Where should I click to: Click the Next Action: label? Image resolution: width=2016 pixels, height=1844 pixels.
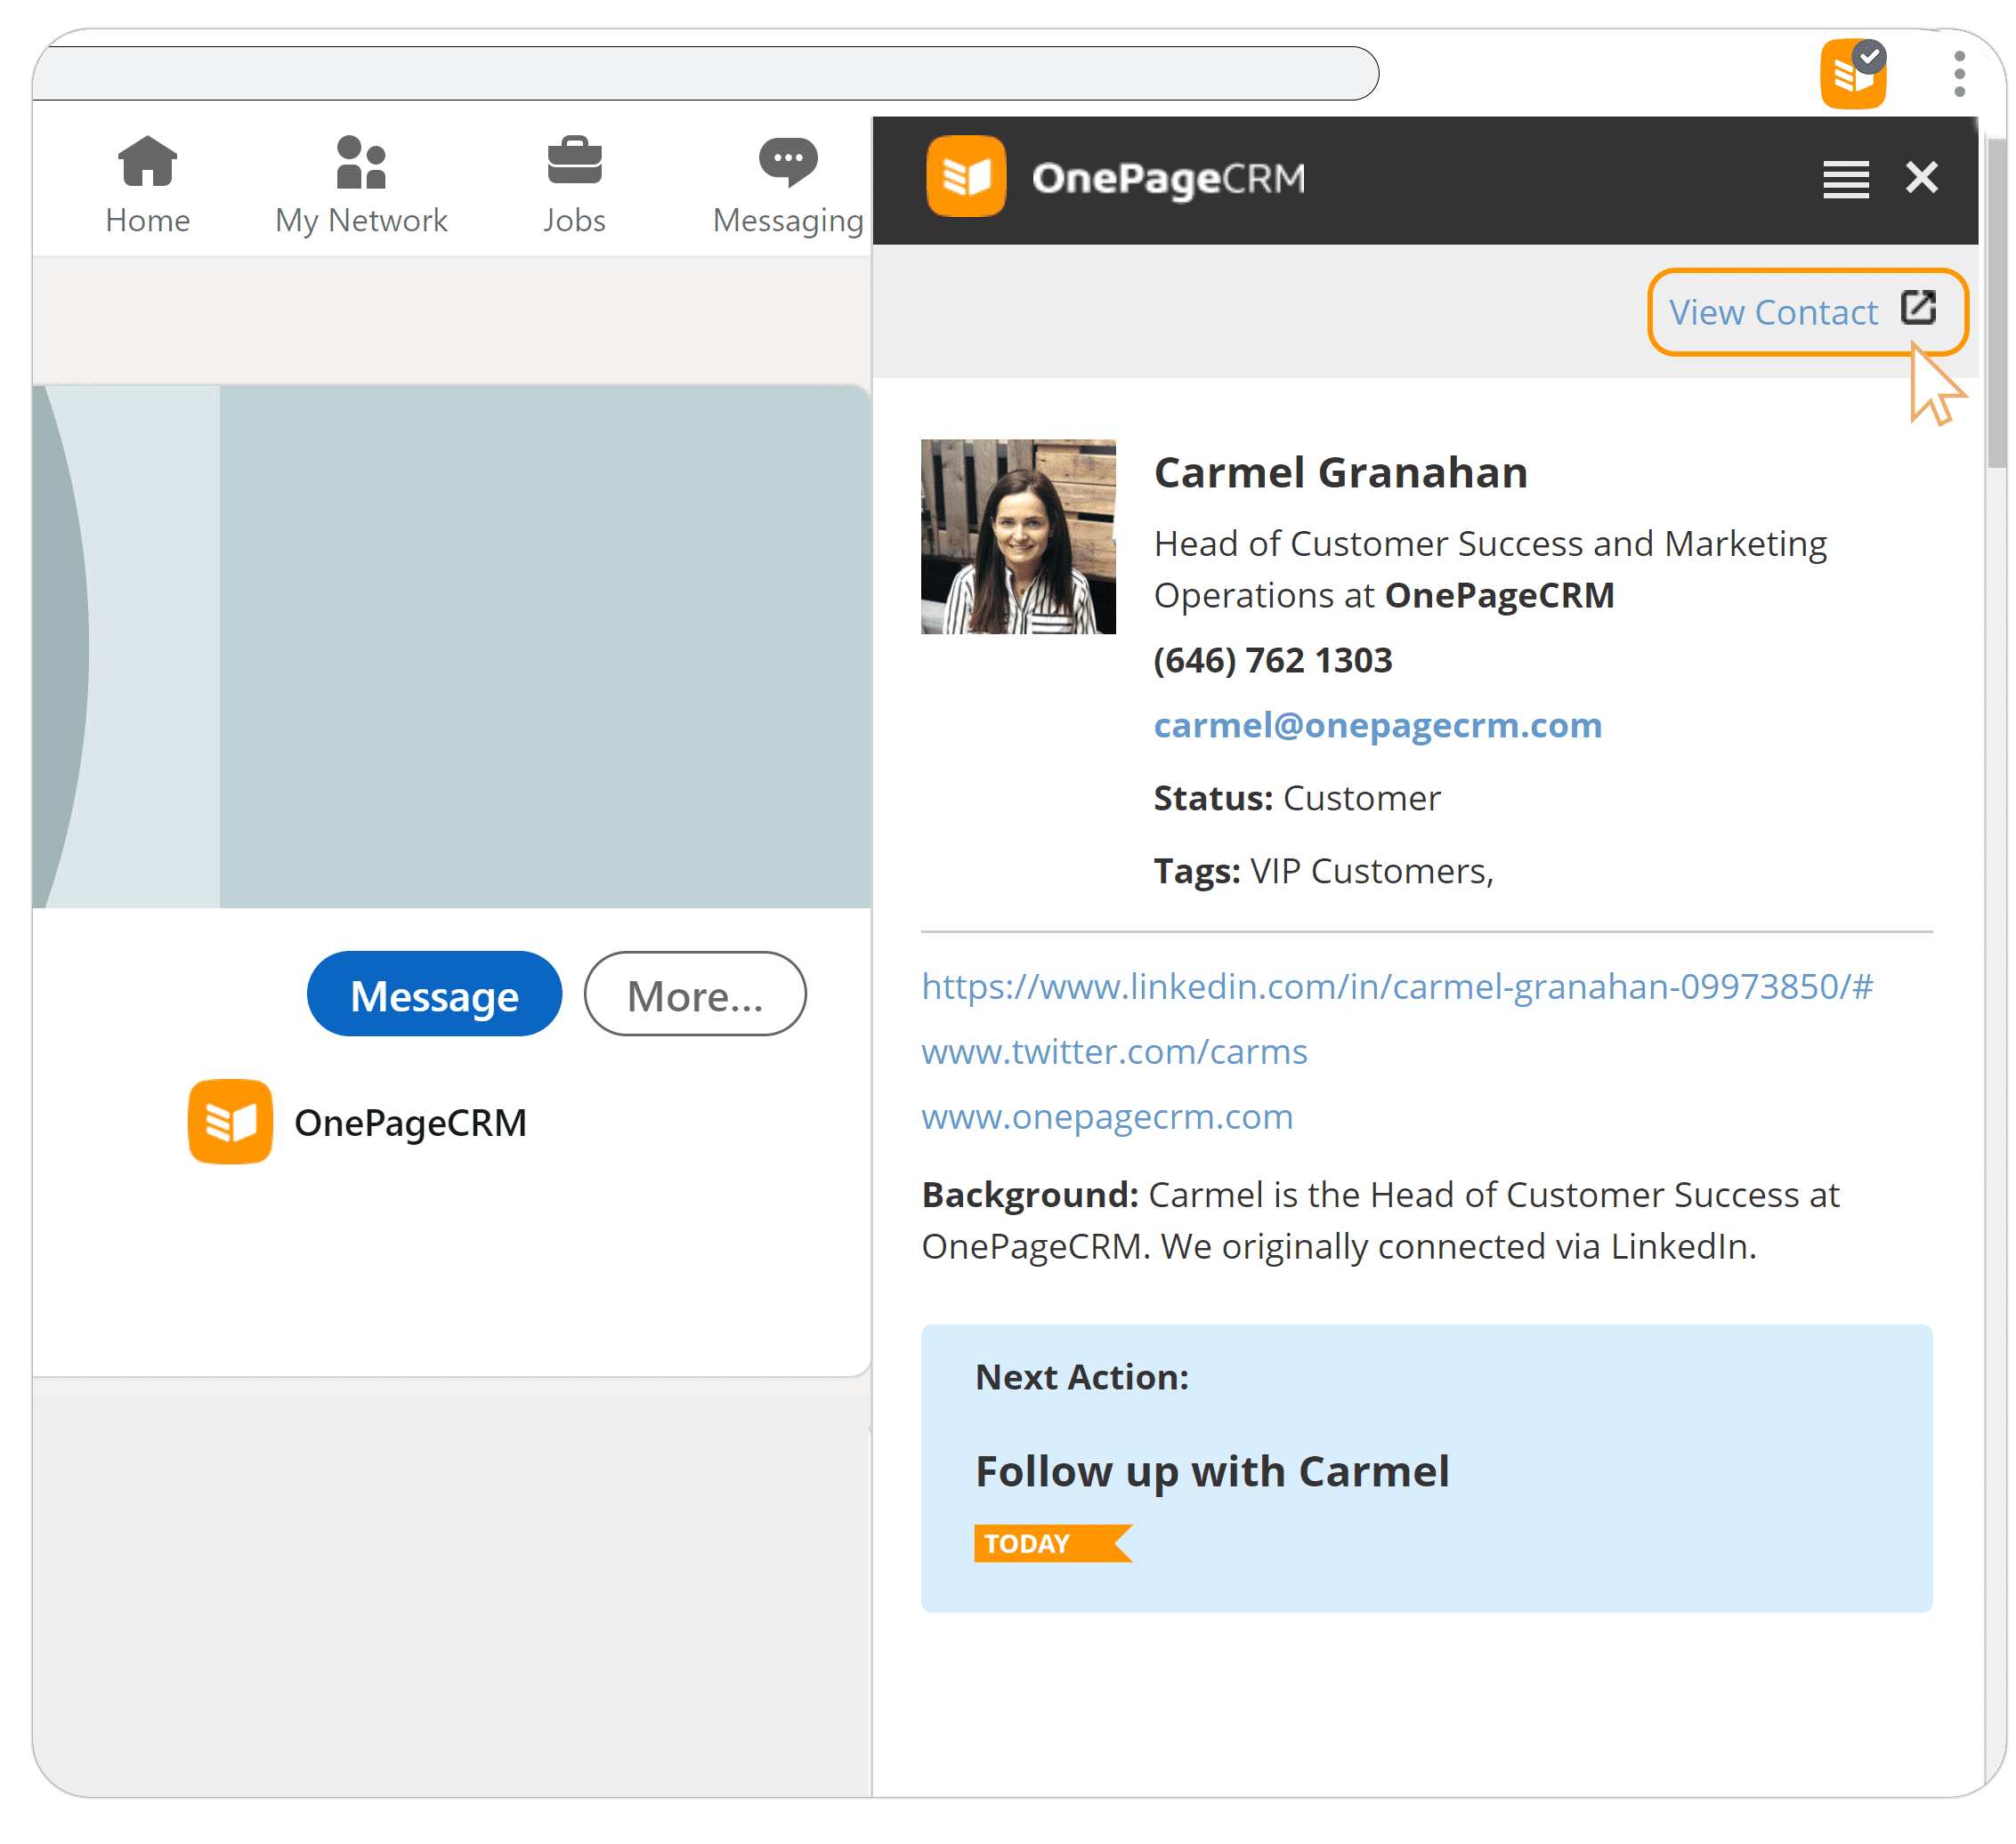[x=1082, y=1377]
